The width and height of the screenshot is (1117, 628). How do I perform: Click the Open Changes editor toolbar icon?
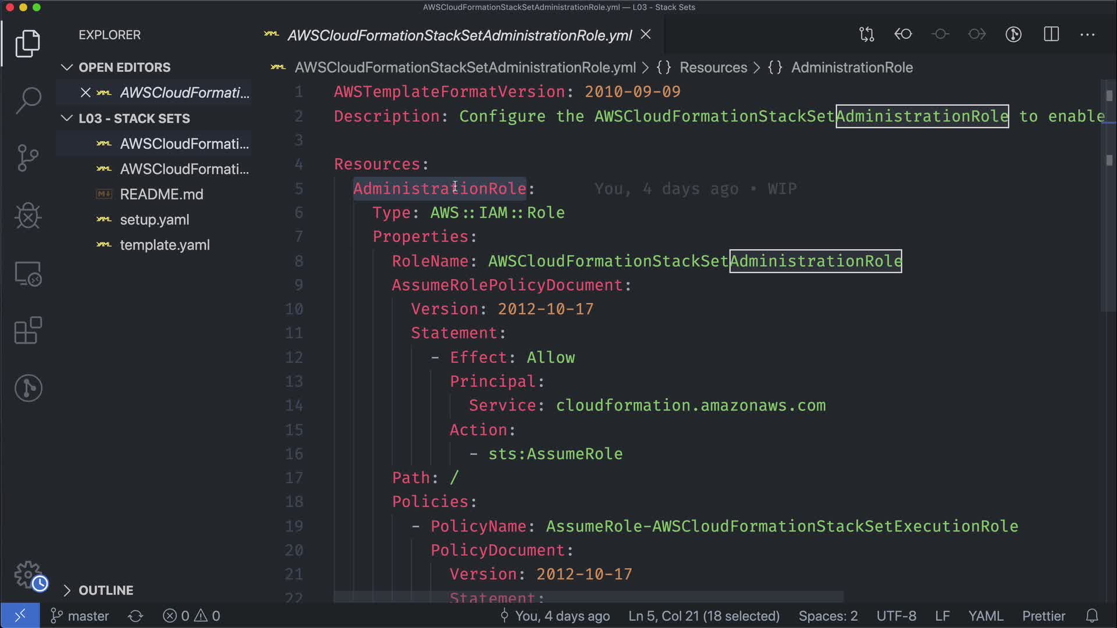[866, 35]
